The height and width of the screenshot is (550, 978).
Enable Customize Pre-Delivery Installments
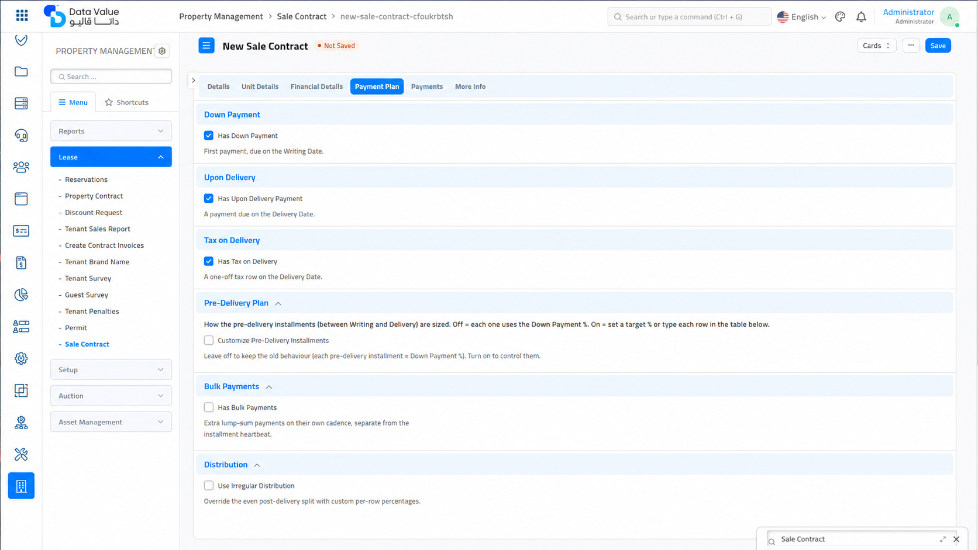[x=209, y=340]
